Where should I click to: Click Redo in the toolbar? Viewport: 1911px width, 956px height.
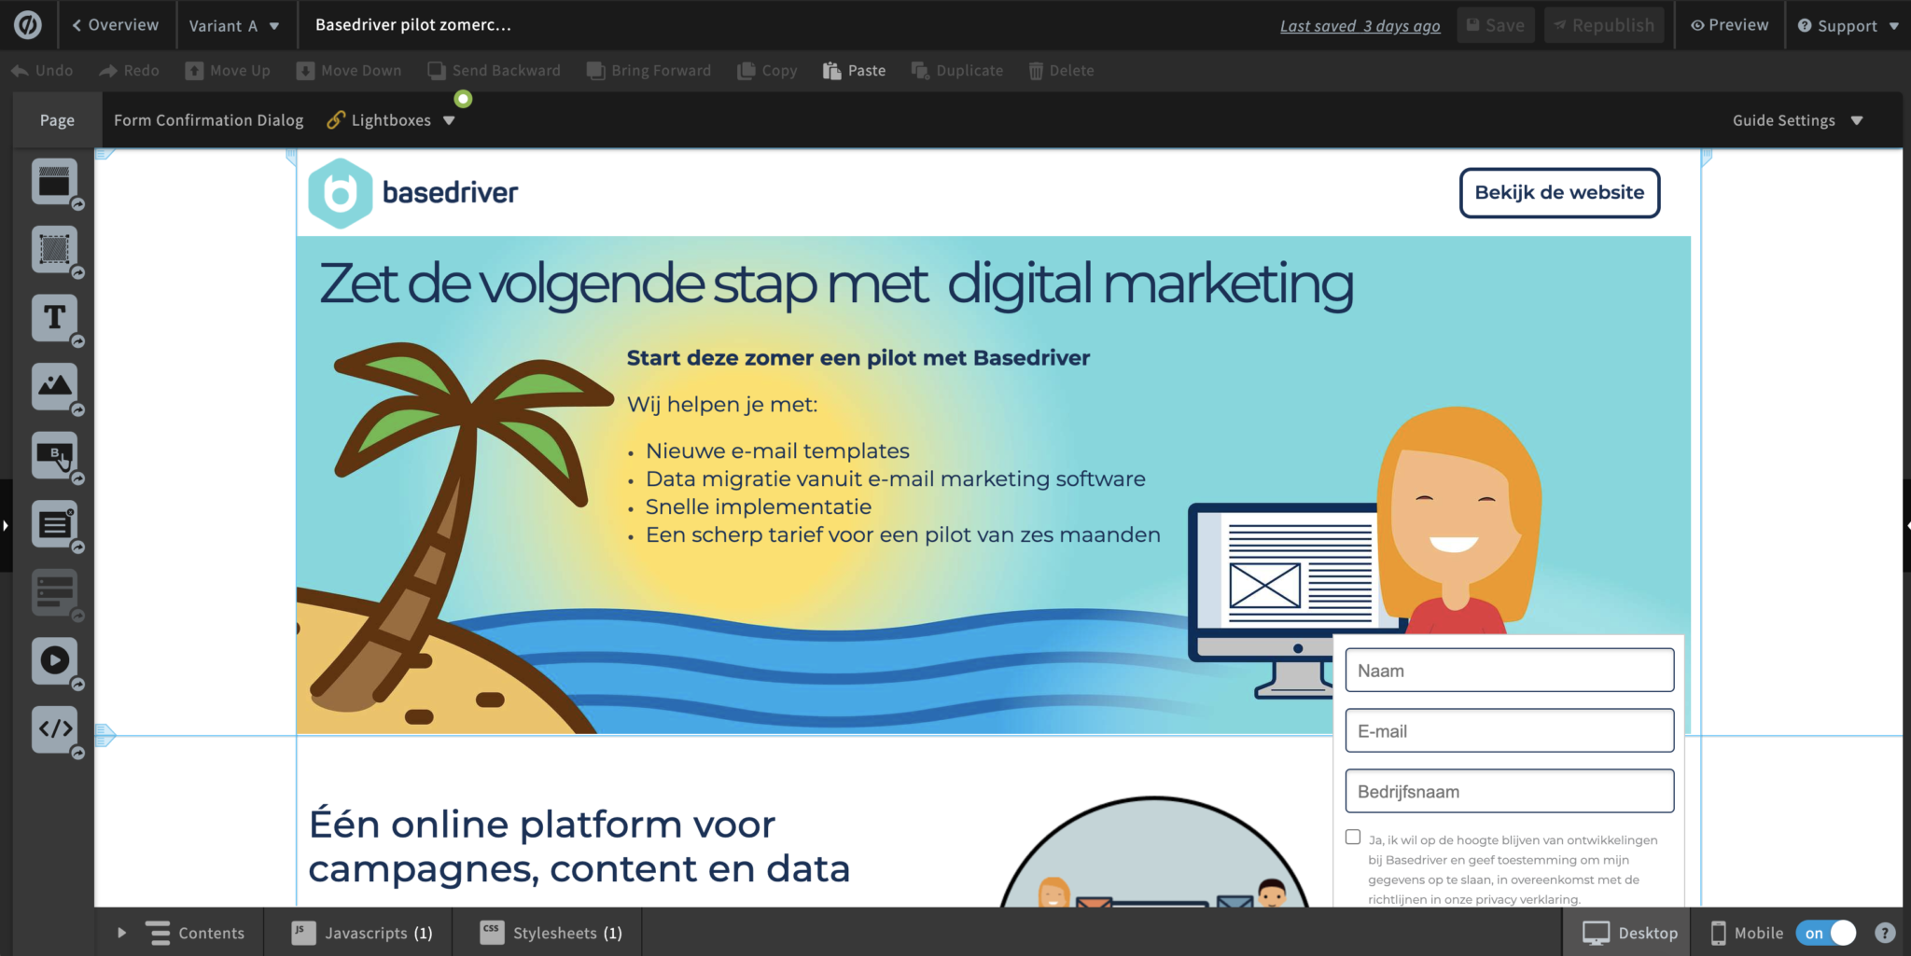[x=130, y=71]
